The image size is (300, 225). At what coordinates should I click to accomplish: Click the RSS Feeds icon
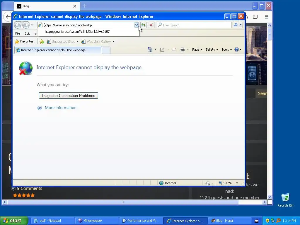[162, 50]
